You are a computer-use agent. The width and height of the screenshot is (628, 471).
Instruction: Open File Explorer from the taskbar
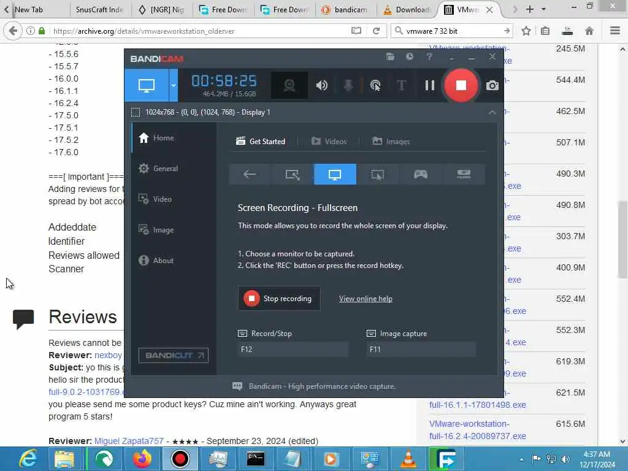point(64,459)
